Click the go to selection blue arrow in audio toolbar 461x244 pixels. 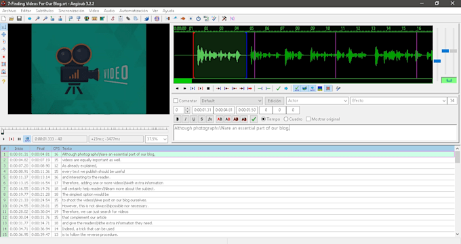tap(286, 89)
